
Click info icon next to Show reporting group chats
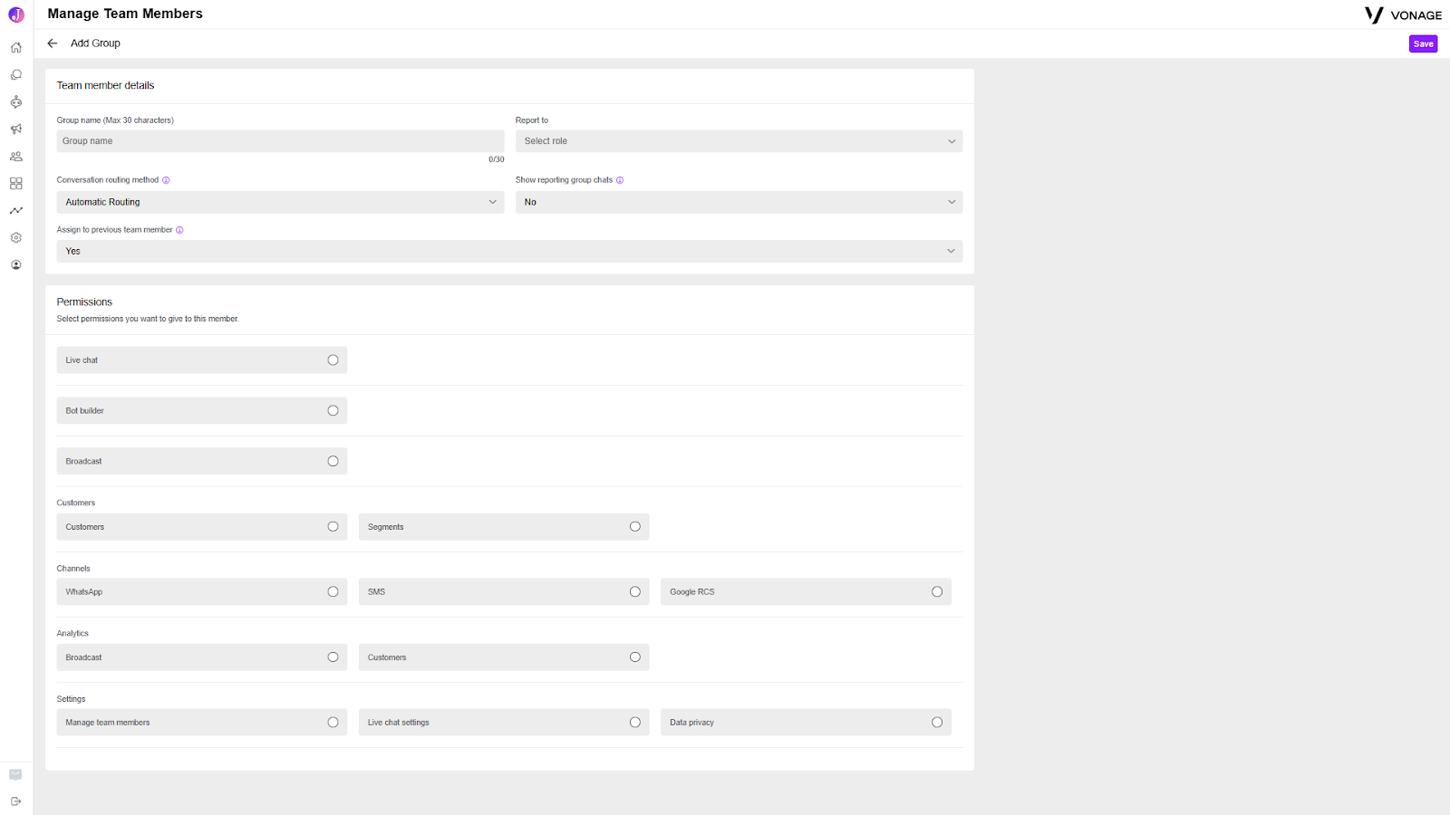(620, 180)
